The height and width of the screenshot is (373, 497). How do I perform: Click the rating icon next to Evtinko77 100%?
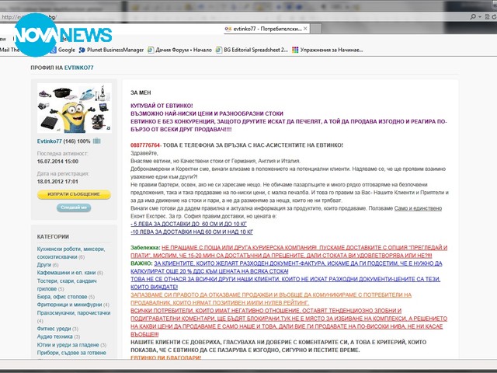point(96,141)
